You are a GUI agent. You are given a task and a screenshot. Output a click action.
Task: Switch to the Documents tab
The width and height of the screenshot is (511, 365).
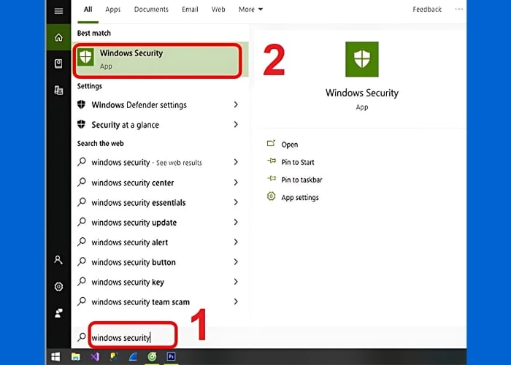point(150,9)
